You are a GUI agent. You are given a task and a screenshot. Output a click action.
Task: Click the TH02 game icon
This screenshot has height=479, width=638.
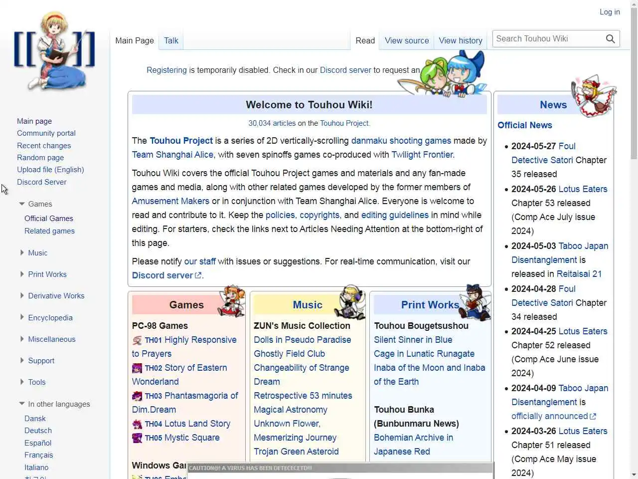137,368
